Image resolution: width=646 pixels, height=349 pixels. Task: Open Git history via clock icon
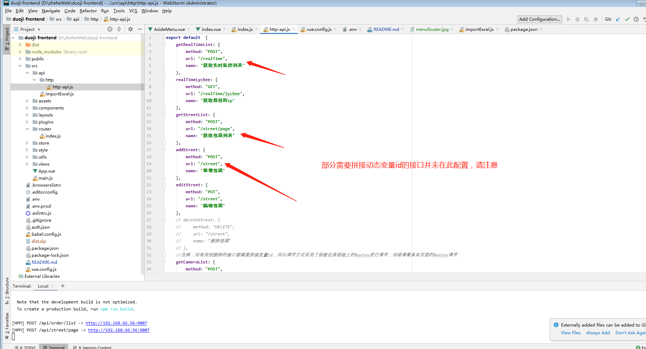(636, 19)
